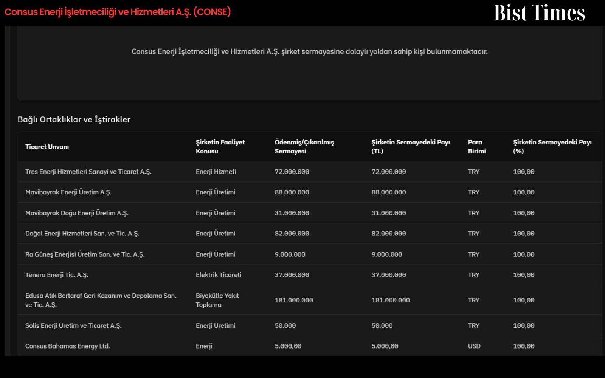The width and height of the screenshot is (605, 378).
Task: Click the "Elektrik Ticareti" activity cell
Action: tap(219, 275)
